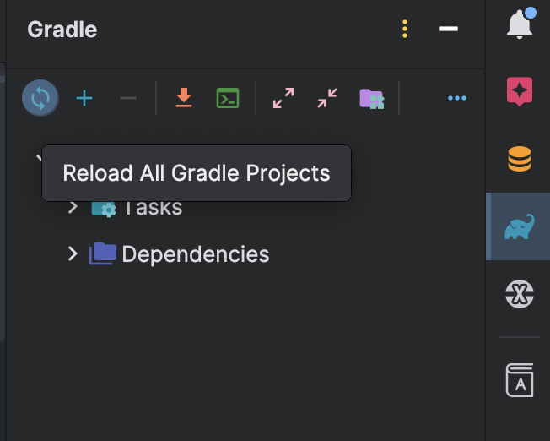Image resolution: width=550 pixels, height=441 pixels.
Task: Hide the Gradle tool window with the dash
Action: 449,29
